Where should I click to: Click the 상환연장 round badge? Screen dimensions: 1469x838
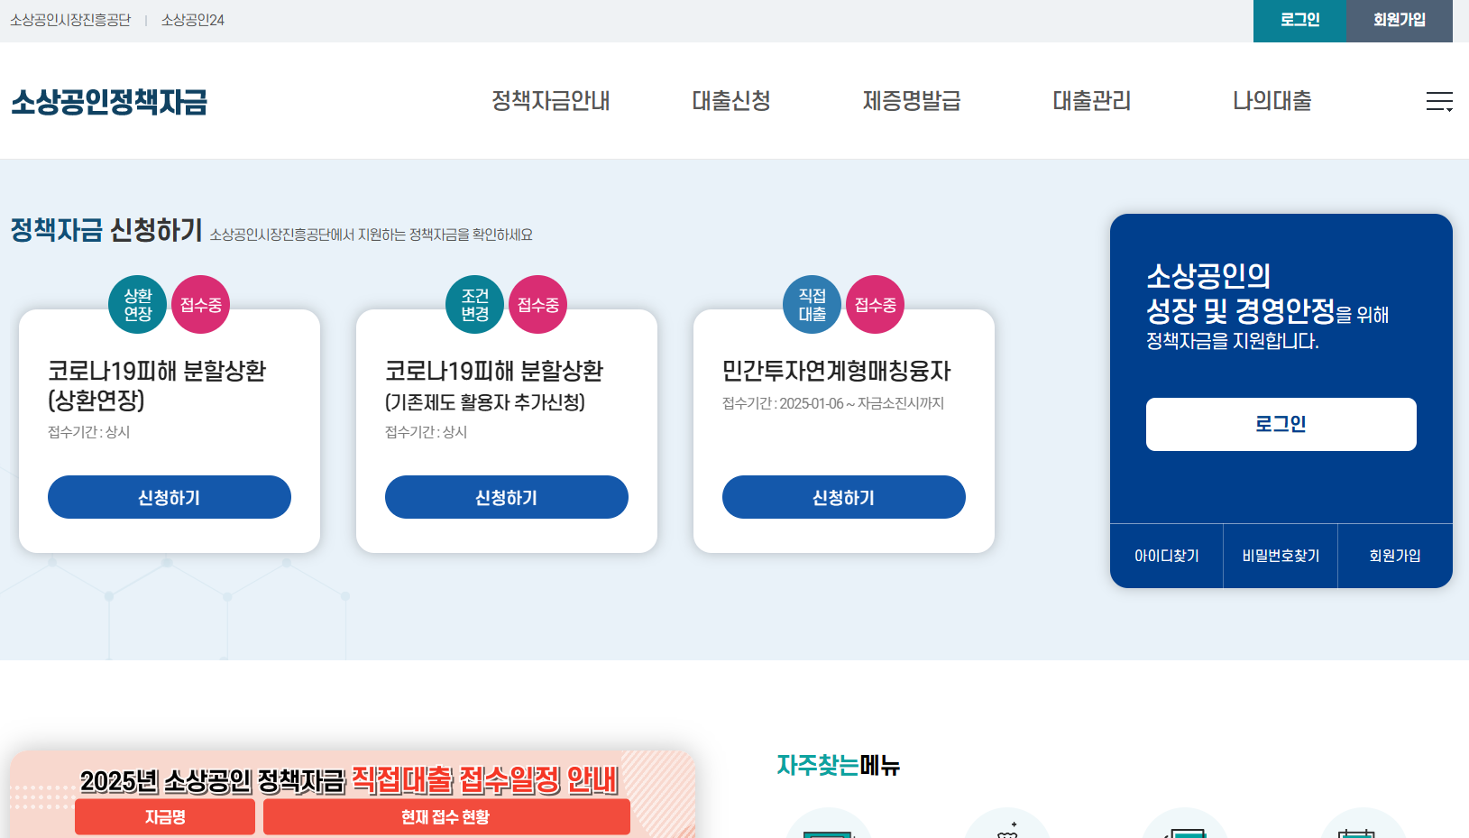(x=138, y=305)
